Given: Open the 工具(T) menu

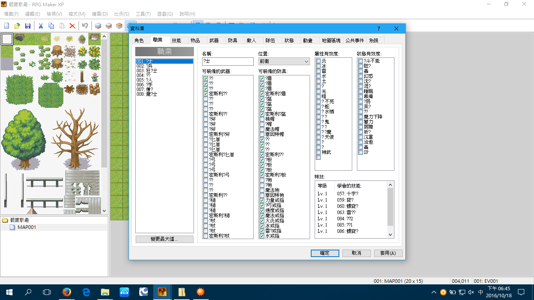Looking at the screenshot, I should click(143, 14).
